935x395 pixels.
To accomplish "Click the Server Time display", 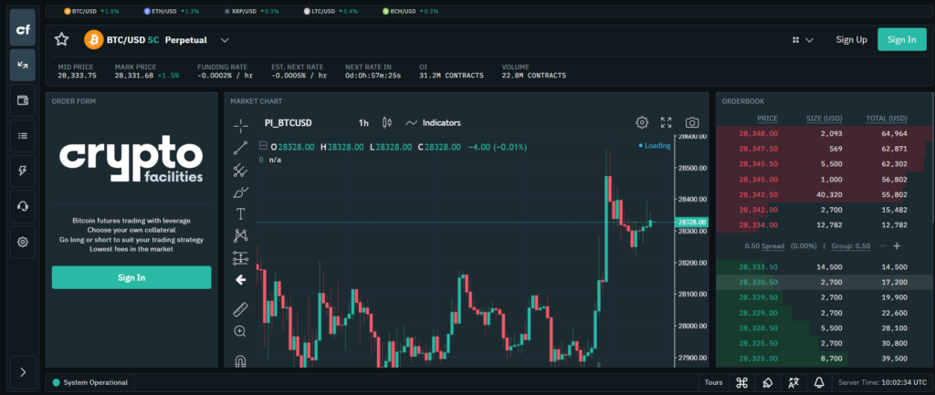I will (x=883, y=382).
